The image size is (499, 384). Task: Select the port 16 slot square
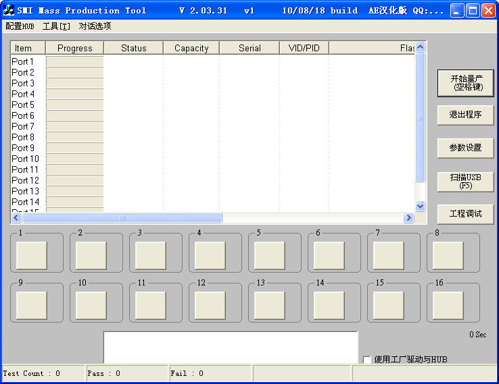point(448,306)
